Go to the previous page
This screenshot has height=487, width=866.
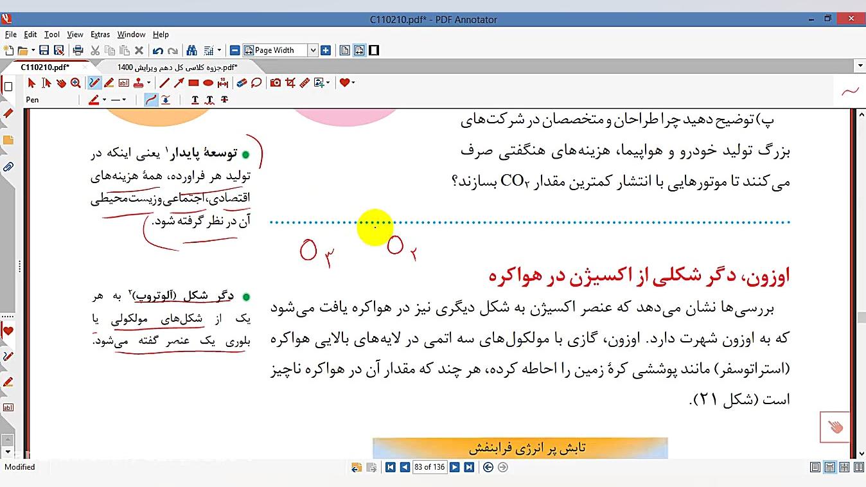click(x=405, y=467)
